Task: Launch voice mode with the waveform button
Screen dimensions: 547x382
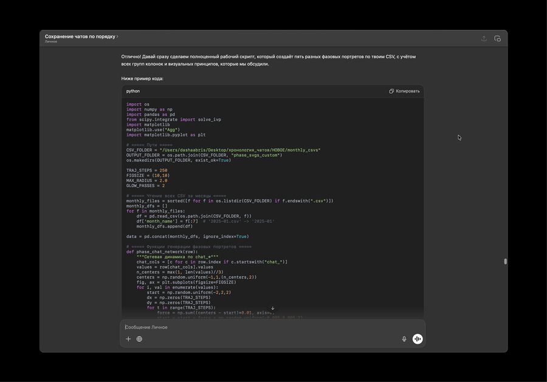Action: pos(418,339)
